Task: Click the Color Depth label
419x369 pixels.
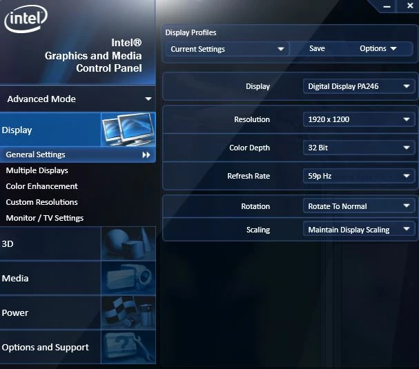Action: coord(249,148)
